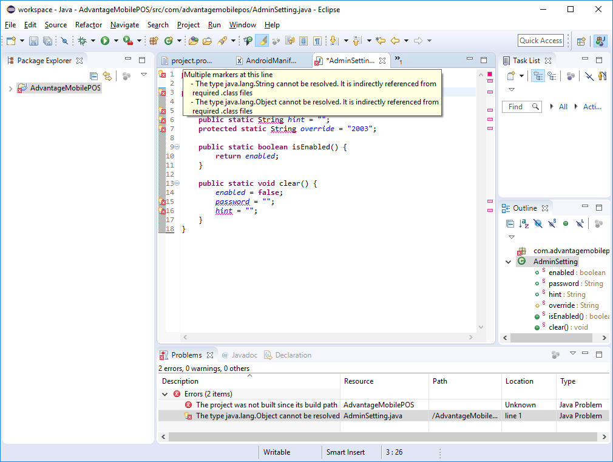The width and height of the screenshot is (613, 462).
Task: Click the New file wizard toolbar icon
Action: click(11, 41)
